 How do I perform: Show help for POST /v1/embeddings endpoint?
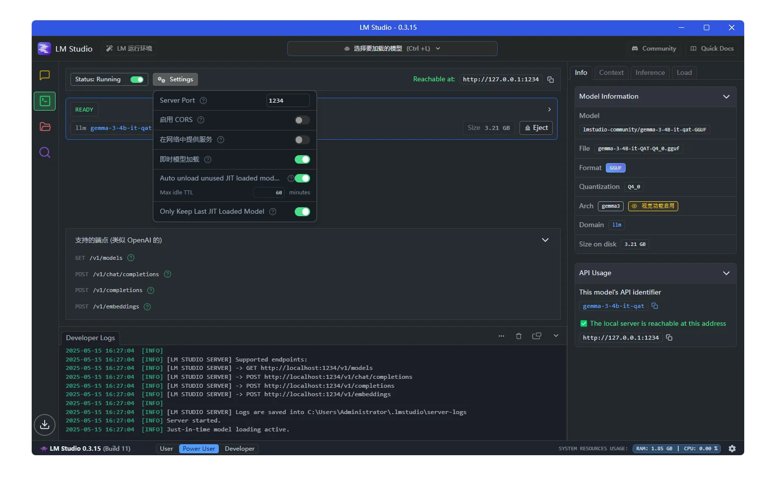click(x=147, y=307)
